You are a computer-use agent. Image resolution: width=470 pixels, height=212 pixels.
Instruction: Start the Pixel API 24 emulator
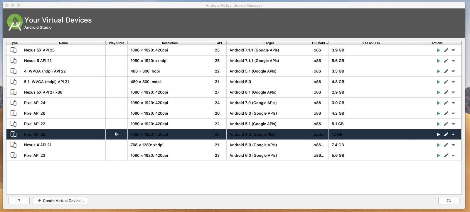coord(438,103)
